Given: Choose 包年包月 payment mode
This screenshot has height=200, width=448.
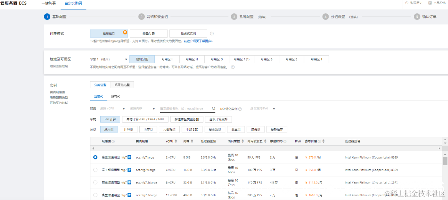Looking at the screenshot, I should tap(109, 34).
